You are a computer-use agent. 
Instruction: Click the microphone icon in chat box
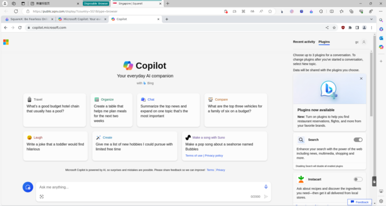(266, 187)
